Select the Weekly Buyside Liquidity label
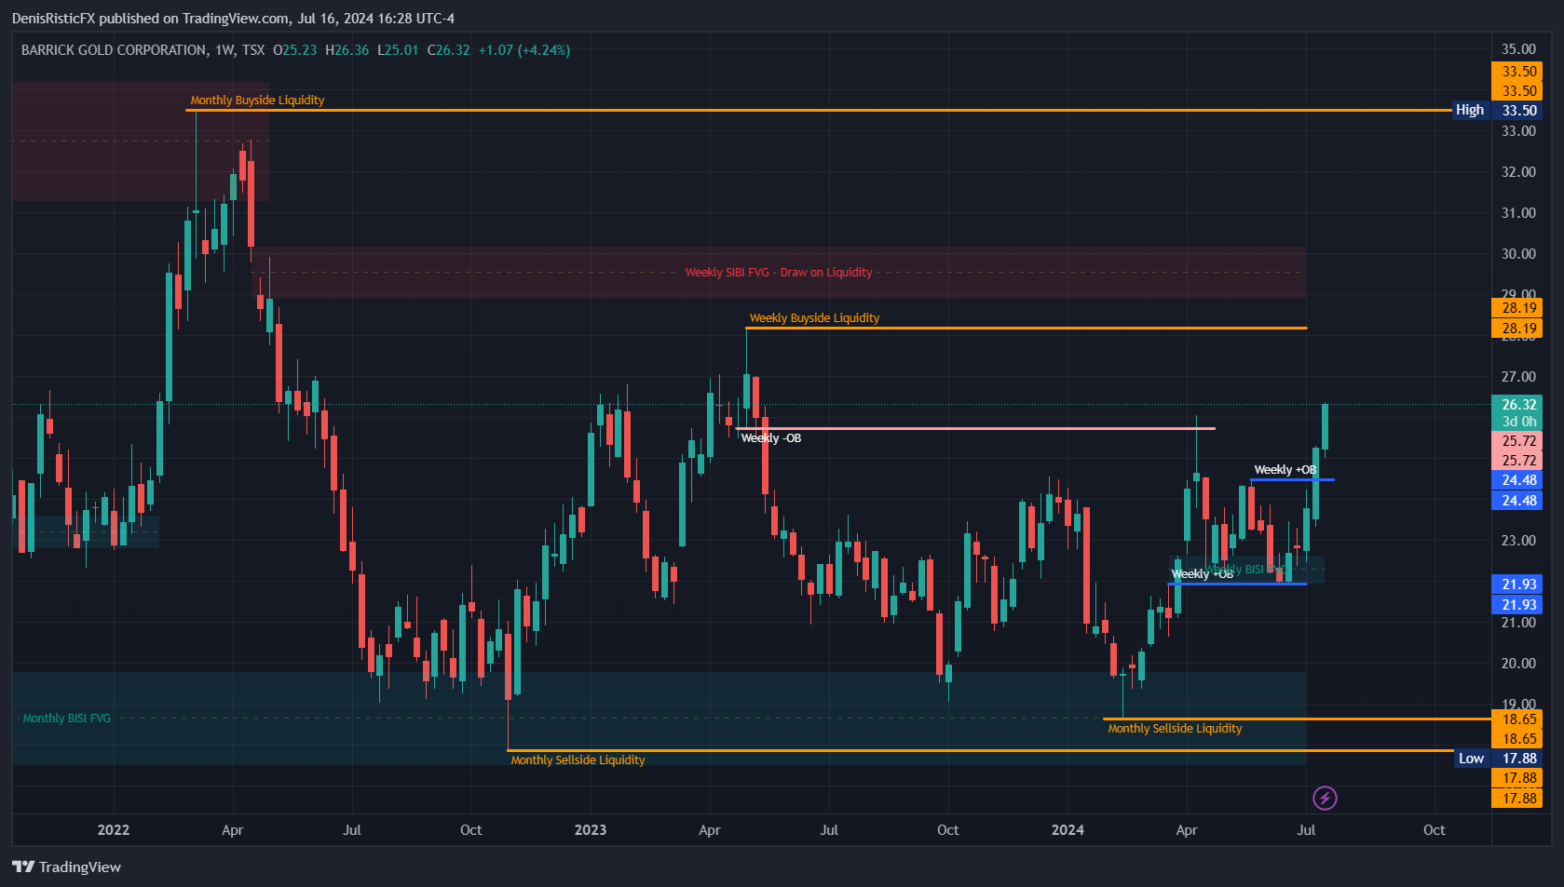The width and height of the screenshot is (1564, 887). 814,318
